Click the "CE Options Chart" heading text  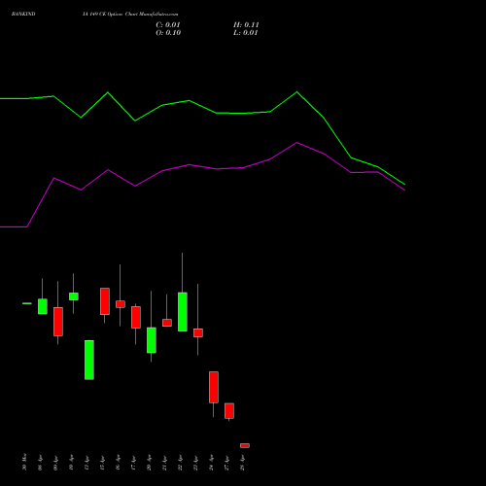tap(119, 14)
